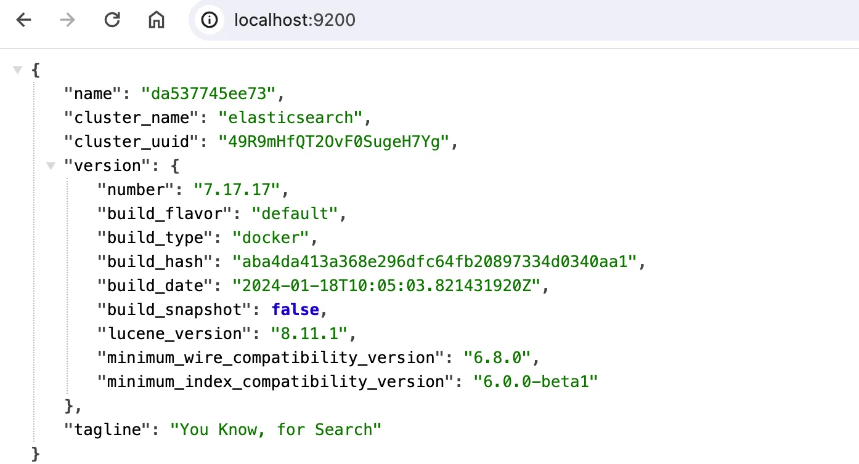Select the uuid "49R9mHfQT2OvF0SugeH7Yg"

coord(333,142)
